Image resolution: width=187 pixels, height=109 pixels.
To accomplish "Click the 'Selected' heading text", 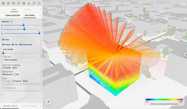I will [x=5, y=22].
